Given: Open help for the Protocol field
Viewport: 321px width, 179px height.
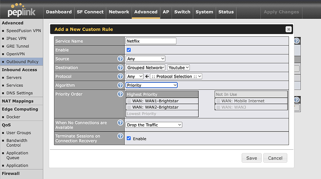Looking at the screenshot, I should click(x=120, y=76).
